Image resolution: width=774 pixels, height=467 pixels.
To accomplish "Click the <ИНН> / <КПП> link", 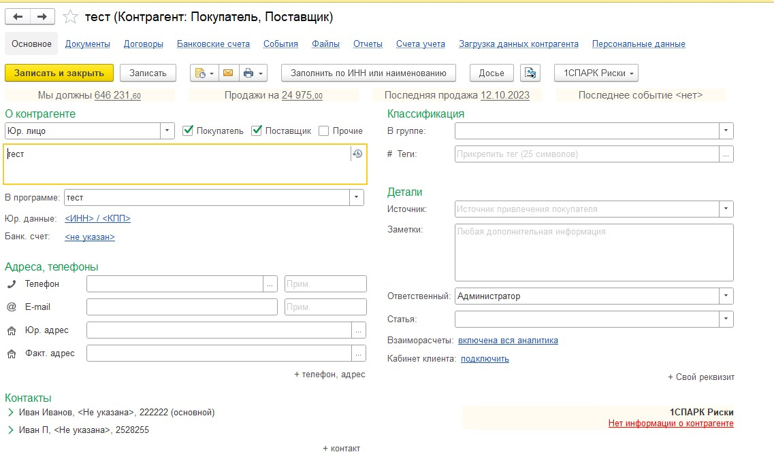I will pos(98,218).
